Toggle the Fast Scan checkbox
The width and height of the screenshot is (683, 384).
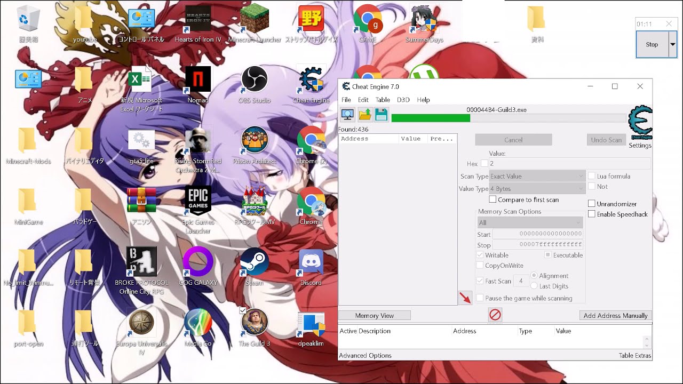480,281
